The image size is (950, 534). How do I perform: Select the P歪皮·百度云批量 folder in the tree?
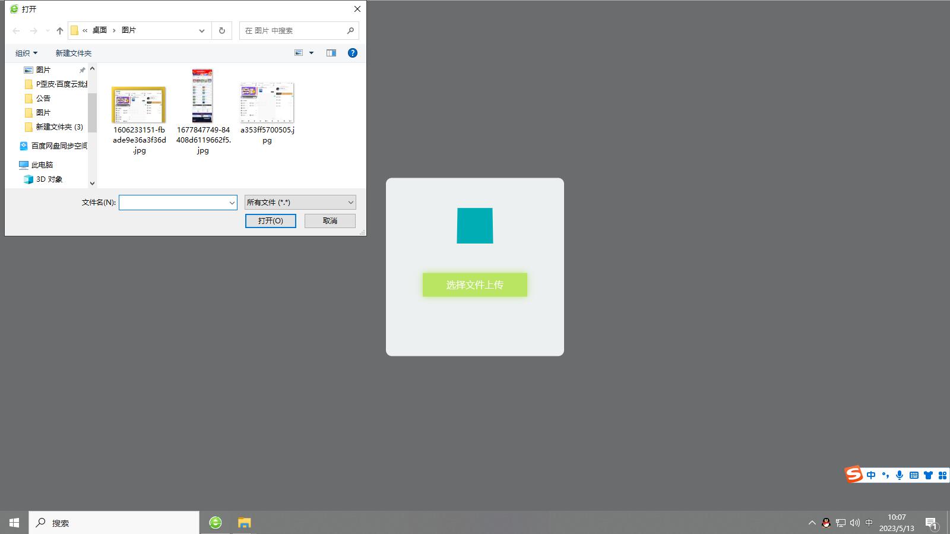coord(56,84)
